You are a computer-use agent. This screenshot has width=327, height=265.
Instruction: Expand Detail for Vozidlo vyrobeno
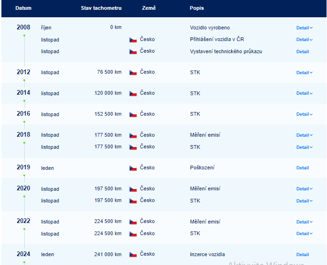click(304, 28)
